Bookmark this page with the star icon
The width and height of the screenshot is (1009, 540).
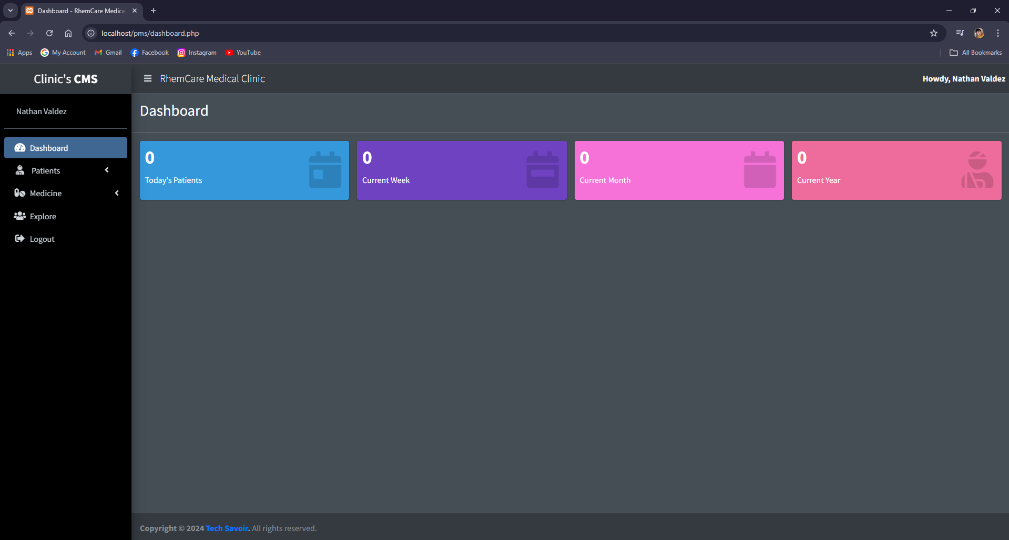(934, 33)
